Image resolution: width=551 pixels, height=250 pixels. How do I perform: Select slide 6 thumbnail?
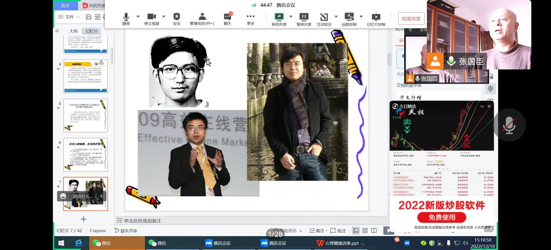click(86, 155)
